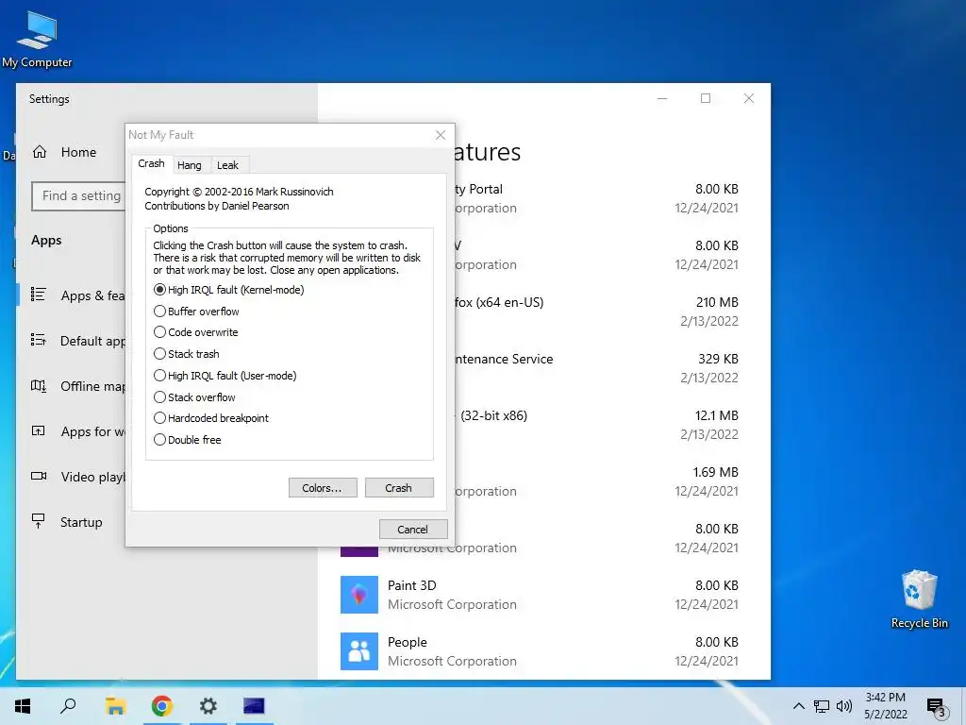Open the Colors... dialog button
The width and height of the screenshot is (966, 725).
(323, 488)
